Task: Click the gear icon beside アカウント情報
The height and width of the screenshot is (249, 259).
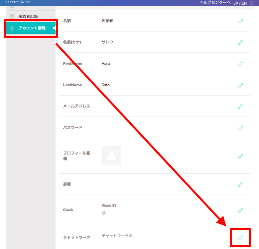Action: pyautogui.click(x=12, y=28)
